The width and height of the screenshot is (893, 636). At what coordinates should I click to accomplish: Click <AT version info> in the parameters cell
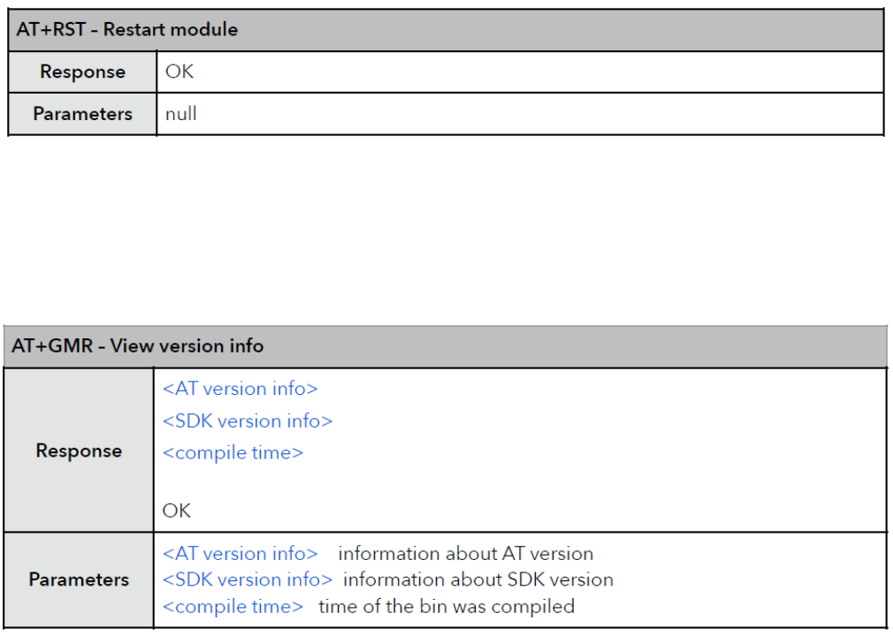click(x=240, y=554)
